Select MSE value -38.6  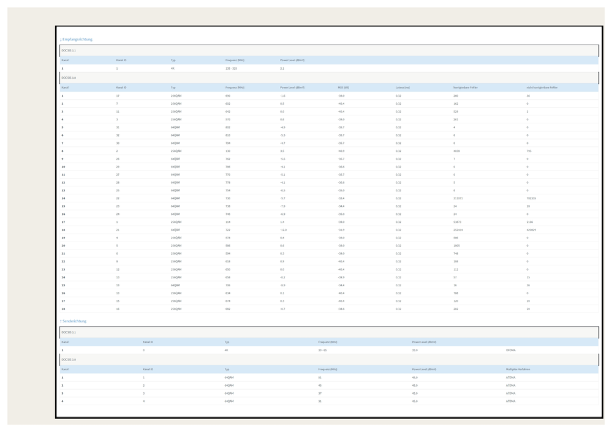pos(341,309)
